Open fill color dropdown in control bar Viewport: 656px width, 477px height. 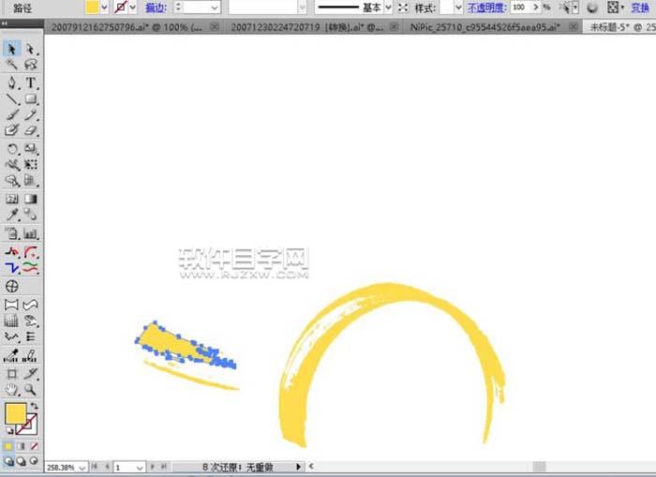(104, 7)
